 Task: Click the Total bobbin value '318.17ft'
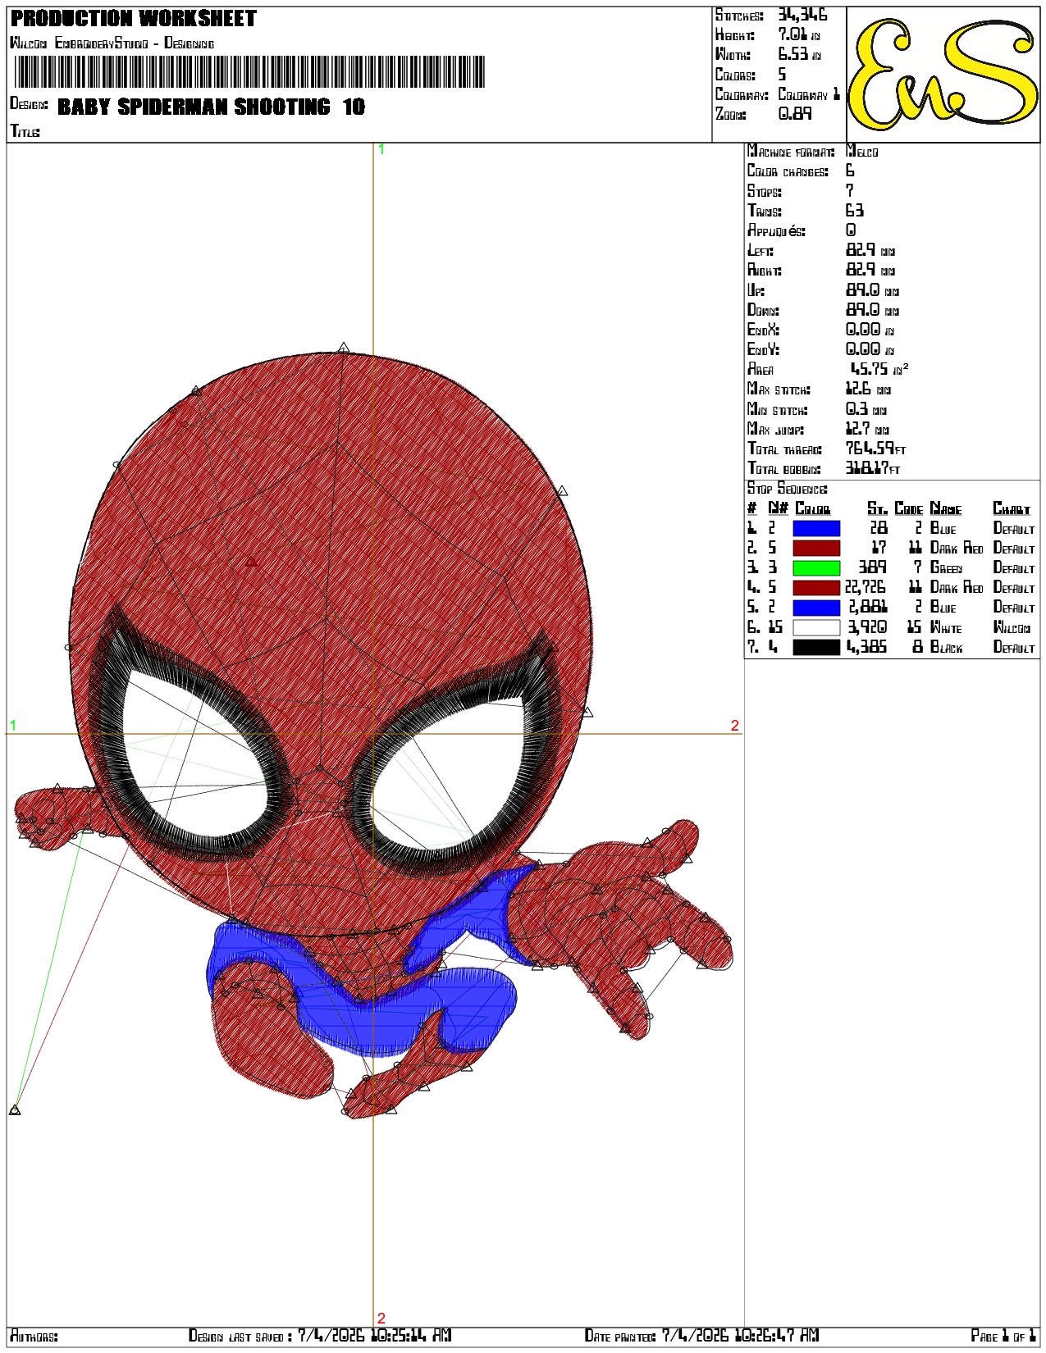click(x=873, y=469)
